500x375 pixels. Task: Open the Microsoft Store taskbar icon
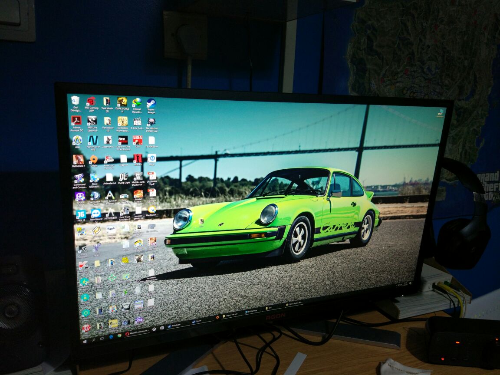(x=161, y=328)
